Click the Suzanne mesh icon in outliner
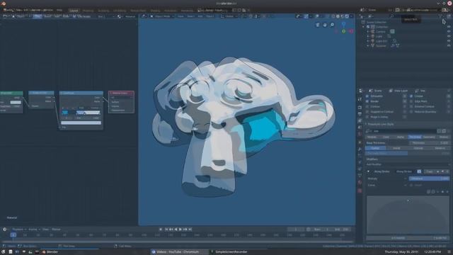The height and width of the screenshot is (255, 453). 373,45
